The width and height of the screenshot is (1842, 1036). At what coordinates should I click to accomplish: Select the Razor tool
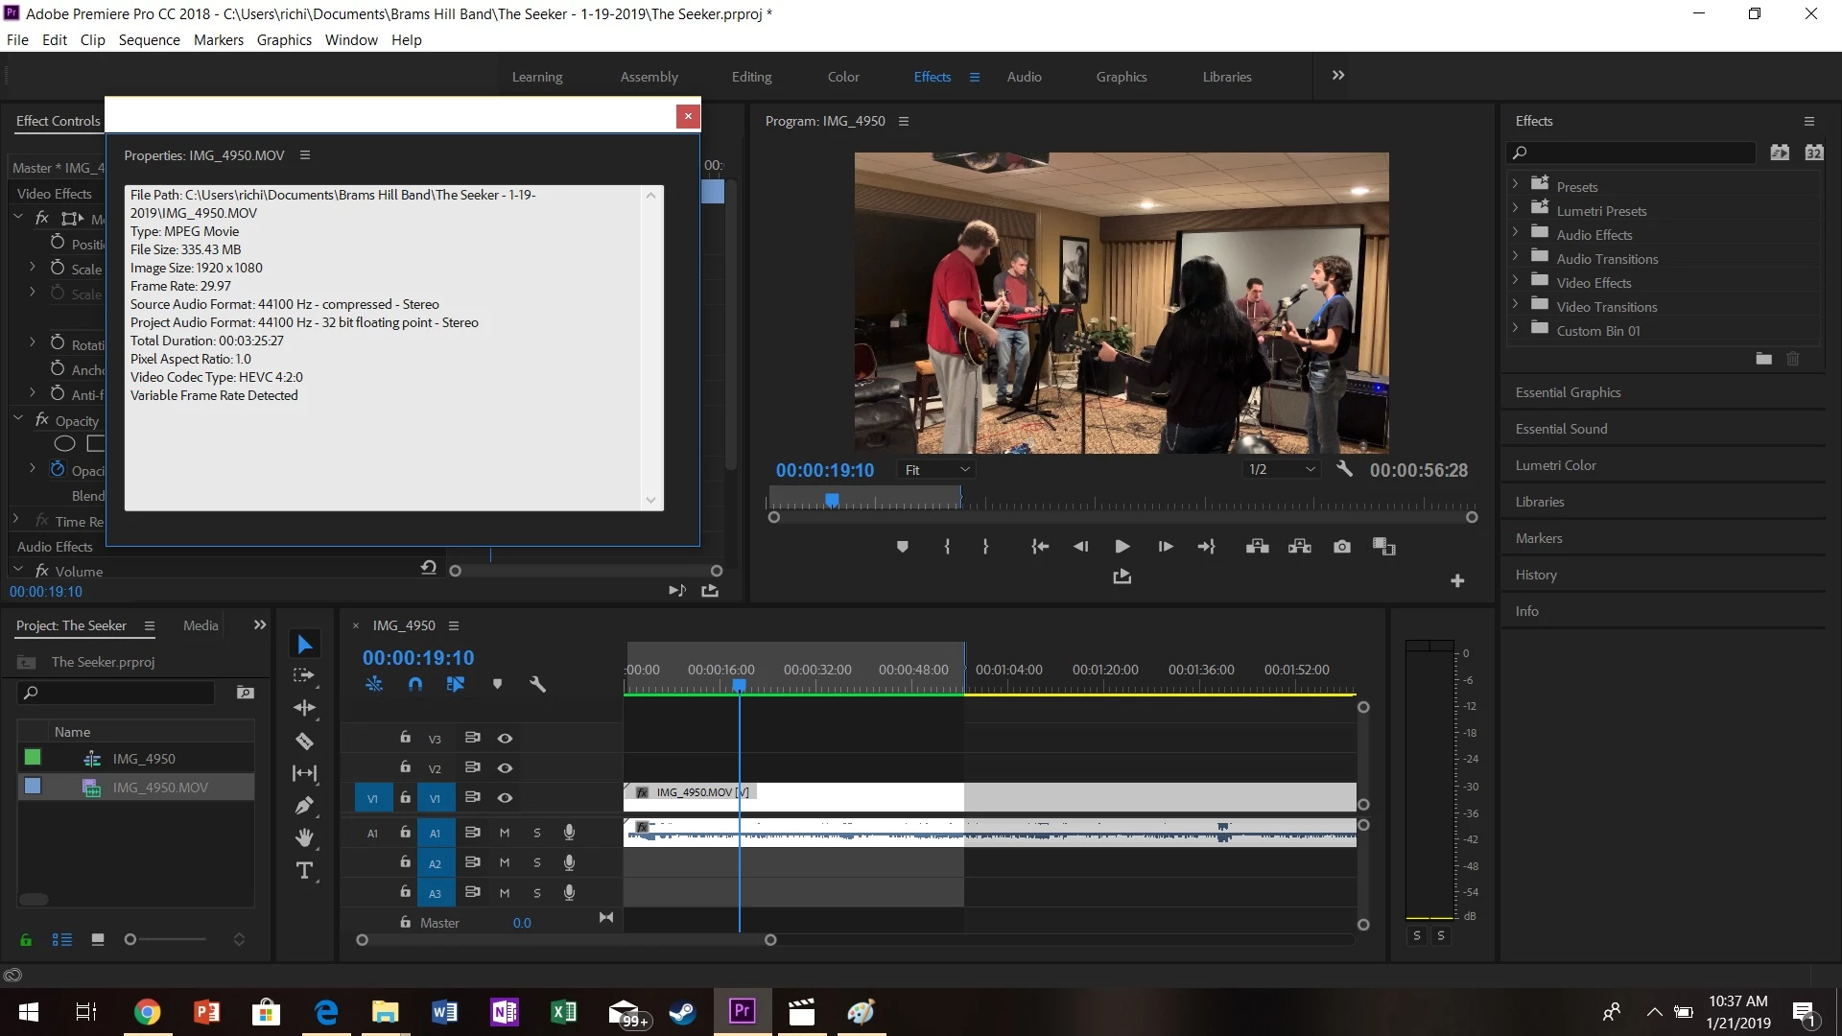(304, 741)
